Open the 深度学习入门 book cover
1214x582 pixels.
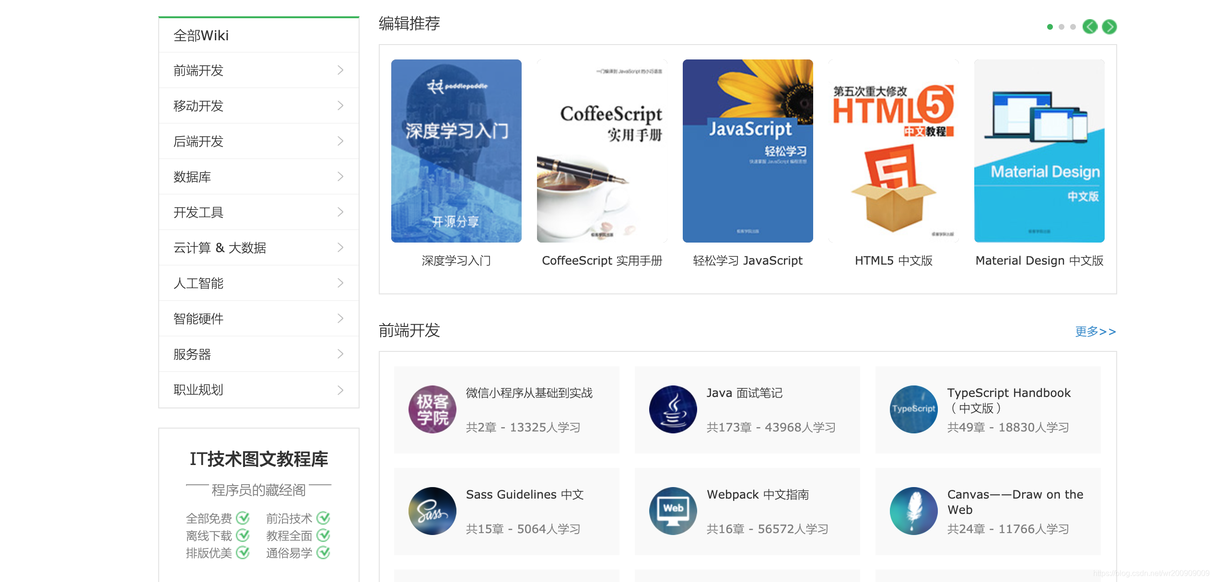coord(456,151)
